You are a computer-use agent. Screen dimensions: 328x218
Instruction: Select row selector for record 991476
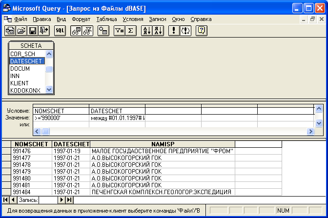point(6,151)
